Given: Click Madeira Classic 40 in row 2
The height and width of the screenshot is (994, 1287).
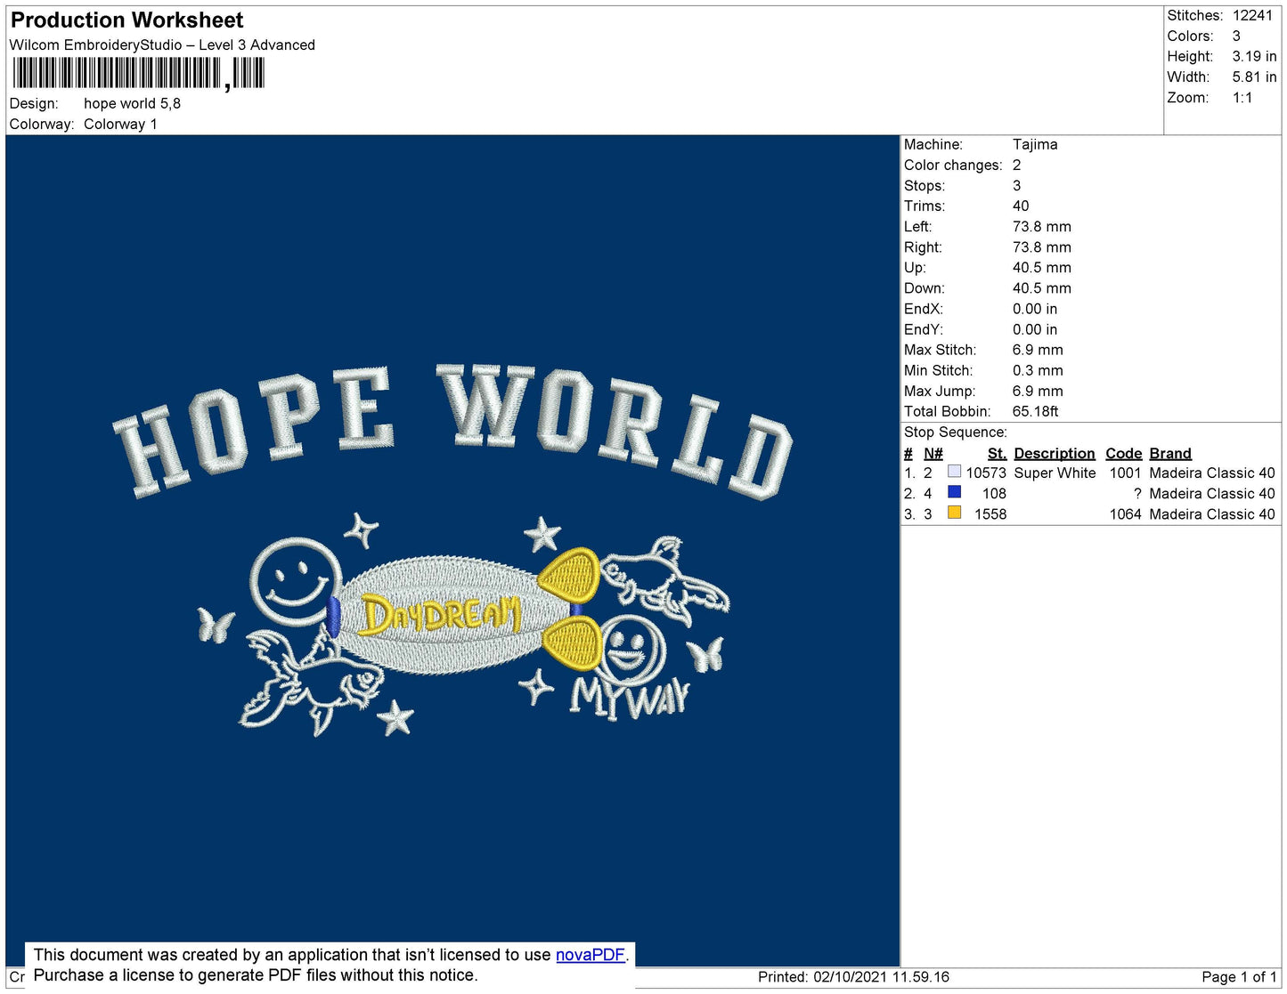Looking at the screenshot, I should click(x=1212, y=493).
